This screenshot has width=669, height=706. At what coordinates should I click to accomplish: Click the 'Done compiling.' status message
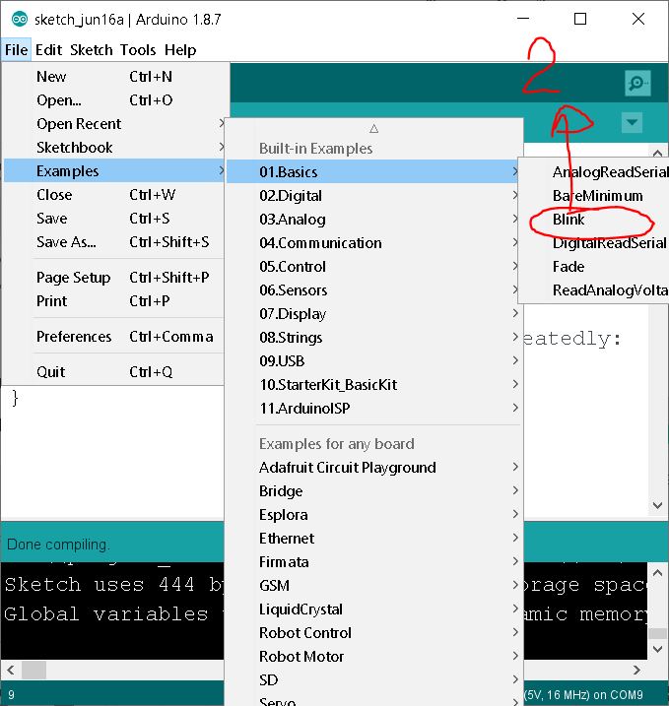(x=58, y=545)
